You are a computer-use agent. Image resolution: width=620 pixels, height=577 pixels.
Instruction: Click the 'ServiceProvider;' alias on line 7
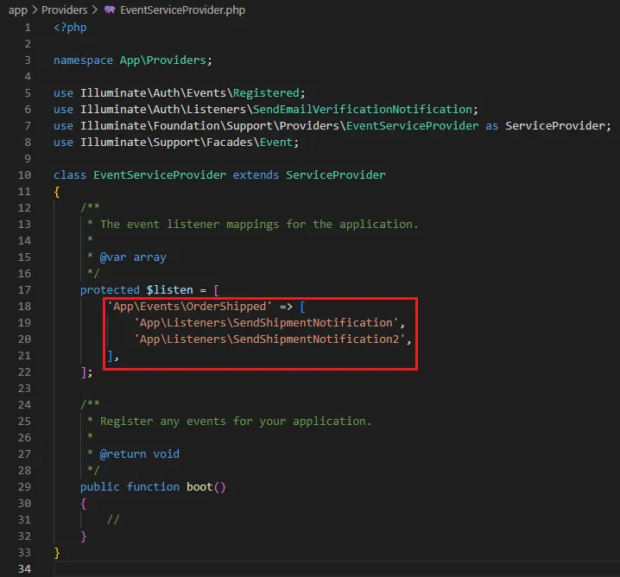(558, 126)
